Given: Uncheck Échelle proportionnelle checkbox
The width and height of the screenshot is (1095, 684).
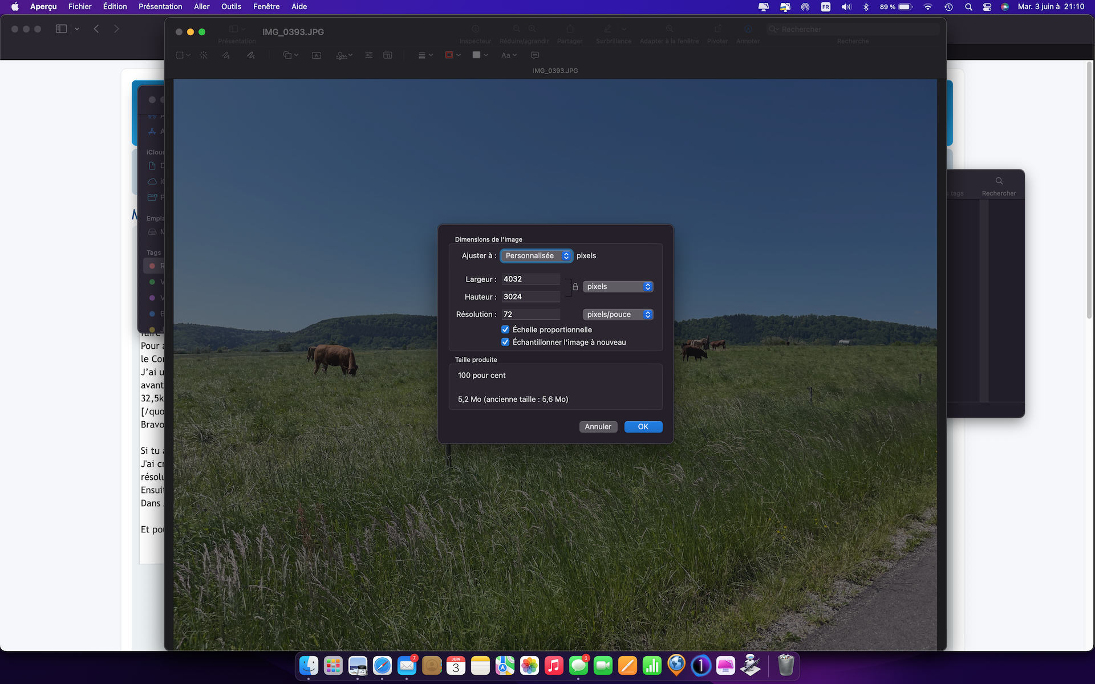Looking at the screenshot, I should point(505,329).
